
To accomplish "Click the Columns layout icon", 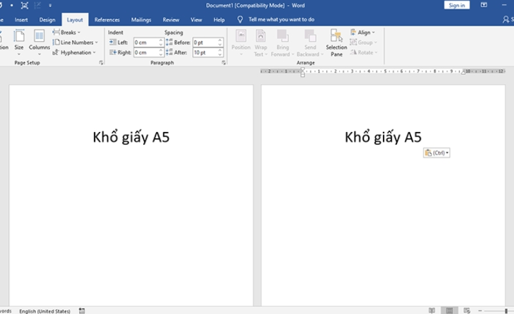I will pos(39,40).
